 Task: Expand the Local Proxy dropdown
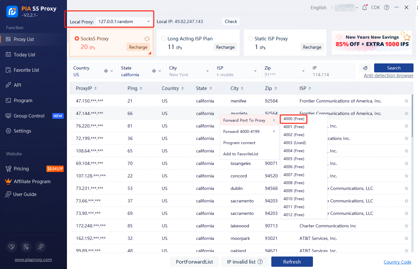149,22
